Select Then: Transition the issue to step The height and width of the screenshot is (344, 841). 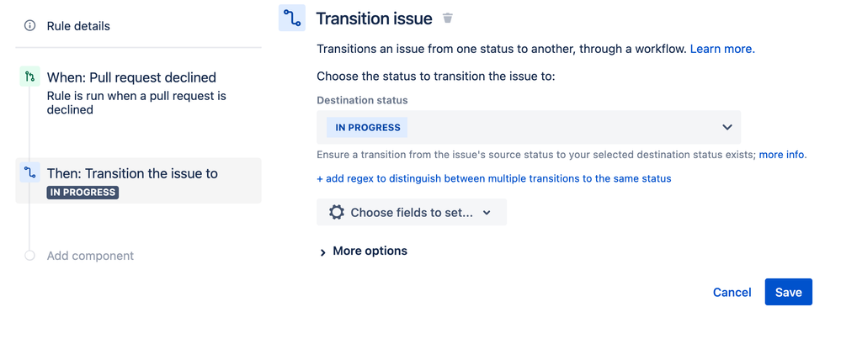pos(138,181)
